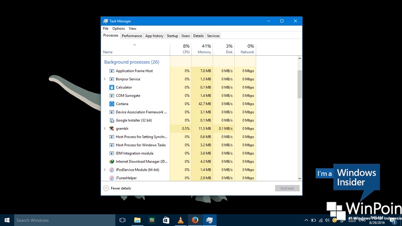402x226 pixels.
Task: Open the volume control in system tray
Action: click(327, 220)
